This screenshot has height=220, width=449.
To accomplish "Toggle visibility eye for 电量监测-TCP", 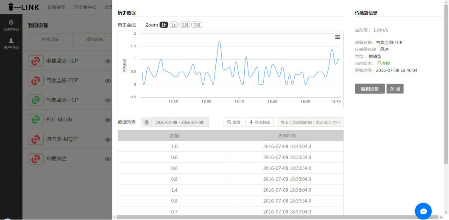I will [x=108, y=61].
